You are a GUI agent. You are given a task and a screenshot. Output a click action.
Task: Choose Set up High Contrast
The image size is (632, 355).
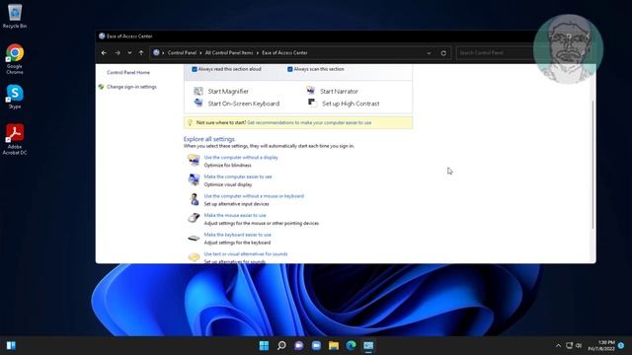351,104
